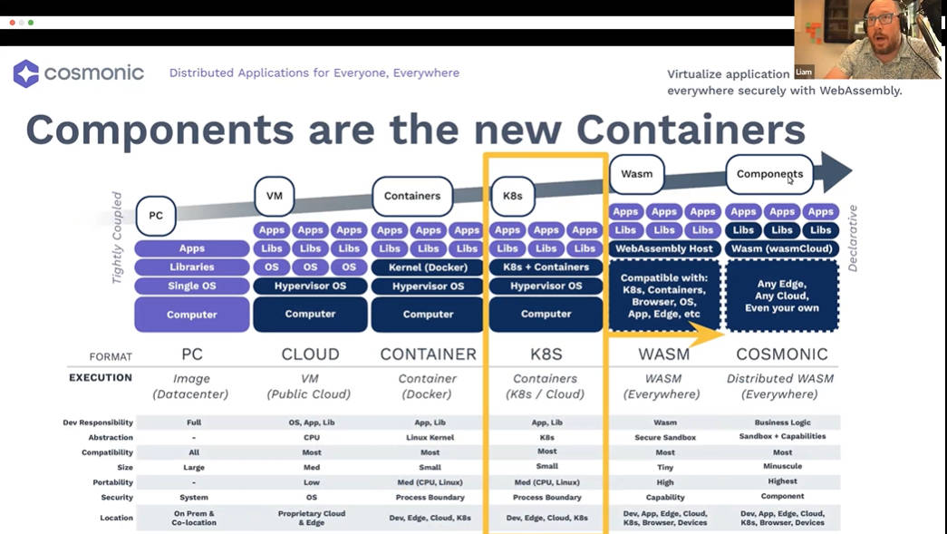This screenshot has height=534, width=947.
Task: Click the EXECUTION row label
Action: click(101, 377)
